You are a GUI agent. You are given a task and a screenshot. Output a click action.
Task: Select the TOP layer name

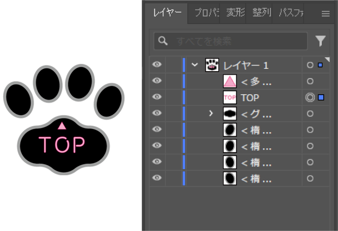250,97
